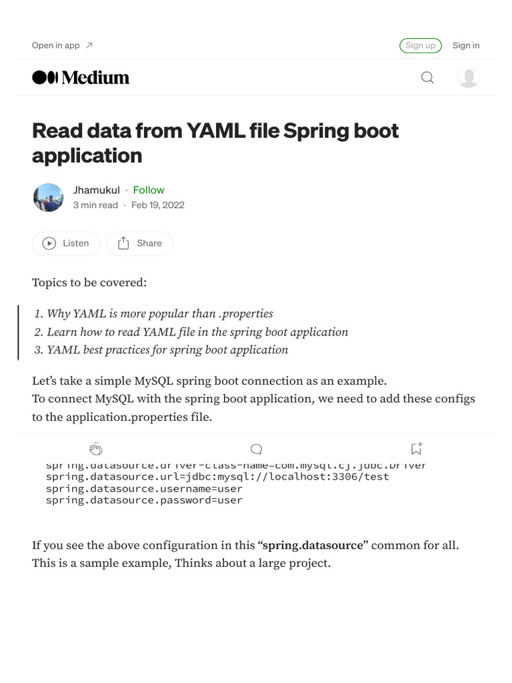Screen dimensions: 512x683
Task: Click the Share upload icon
Action: [x=123, y=243]
